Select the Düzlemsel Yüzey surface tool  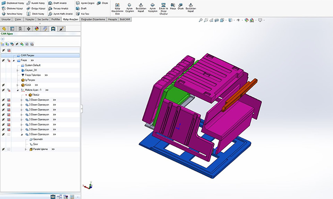[13, 3]
